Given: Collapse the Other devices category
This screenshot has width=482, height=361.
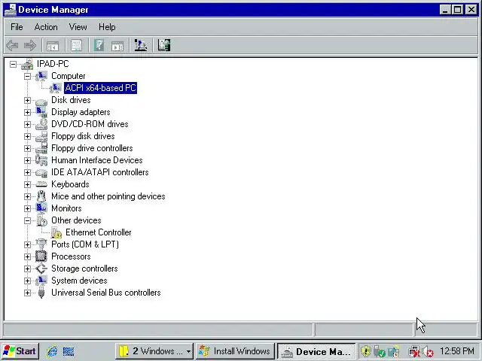Looking at the screenshot, I should tap(27, 220).
